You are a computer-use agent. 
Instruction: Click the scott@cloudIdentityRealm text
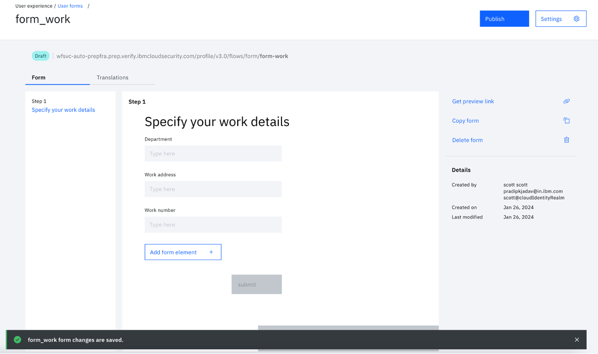tap(534, 198)
